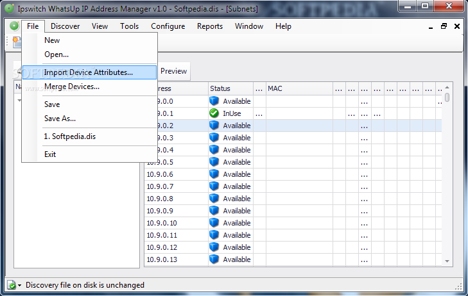The width and height of the screenshot is (468, 296).
Task: Open recent file 1. Softpedia.dis
Action: (89, 136)
